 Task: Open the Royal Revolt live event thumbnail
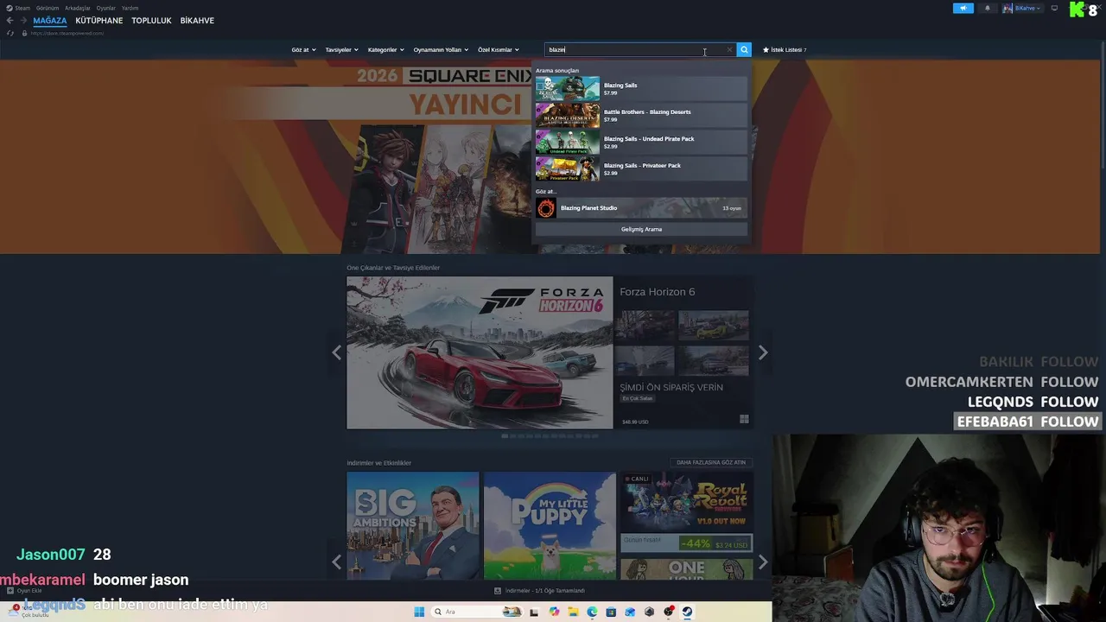687,501
